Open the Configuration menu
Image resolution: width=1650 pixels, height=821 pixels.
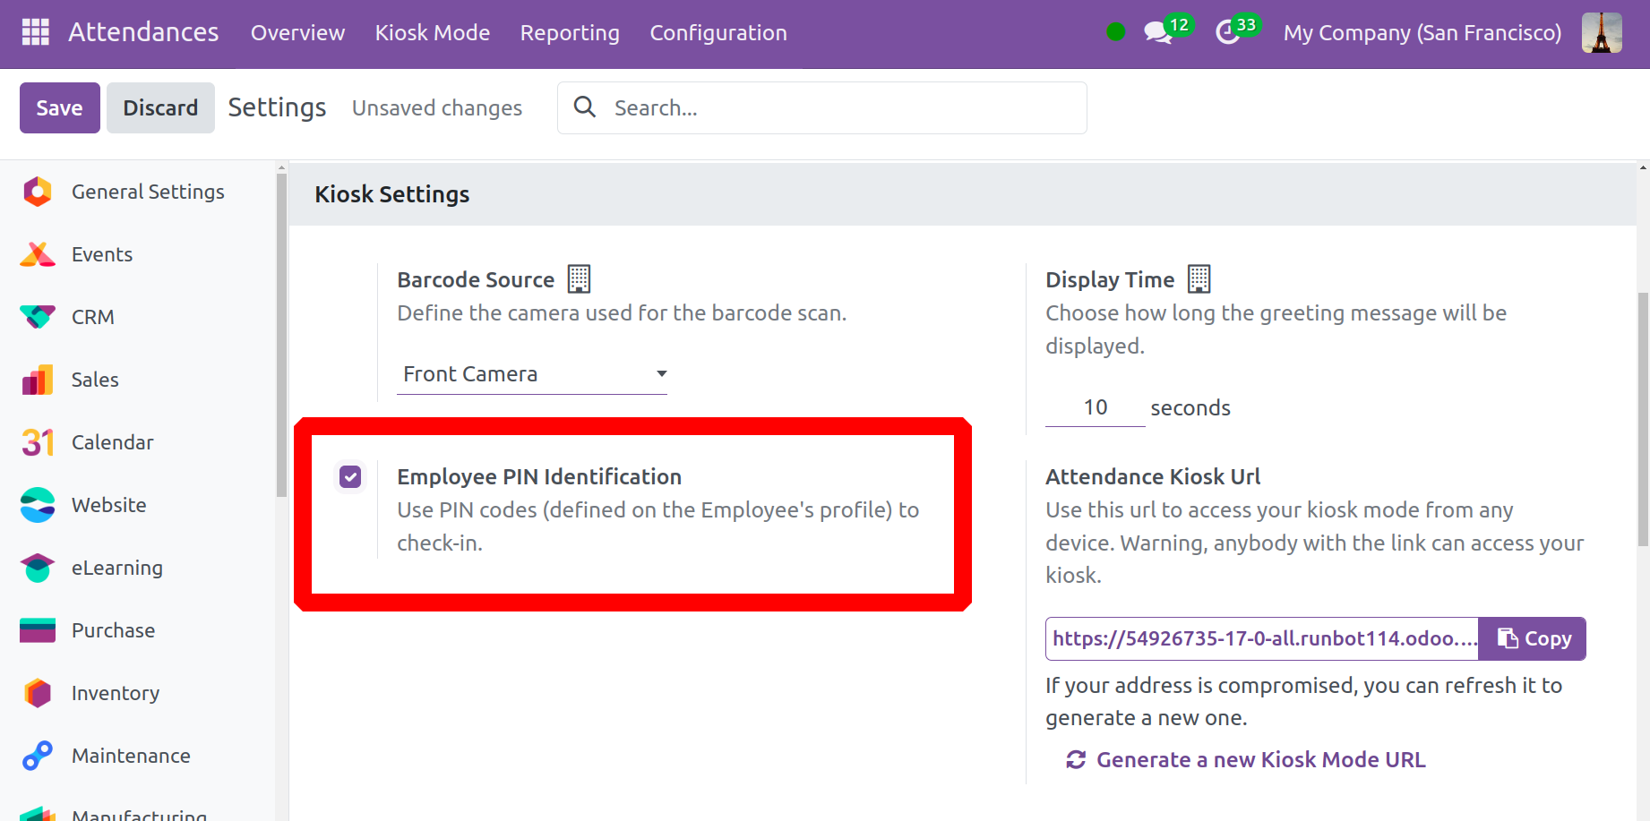(718, 33)
